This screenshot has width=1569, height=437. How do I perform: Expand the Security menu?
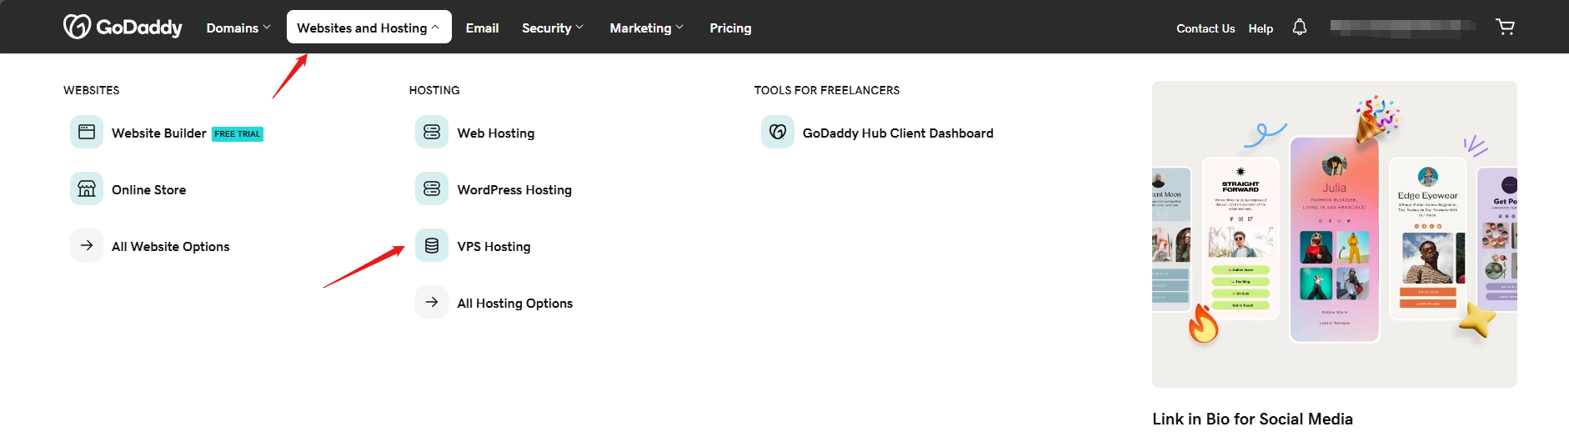pyautogui.click(x=553, y=28)
